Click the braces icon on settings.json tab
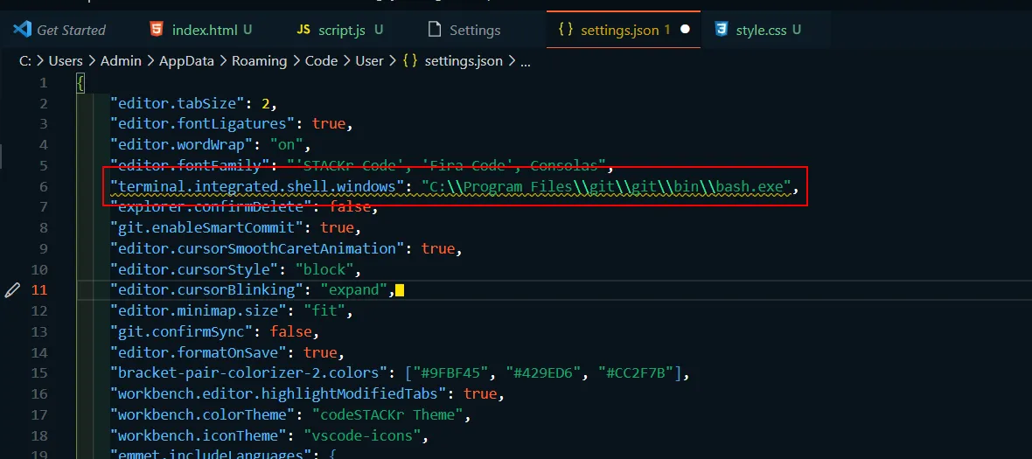Image resolution: width=1032 pixels, height=459 pixels. [x=565, y=30]
